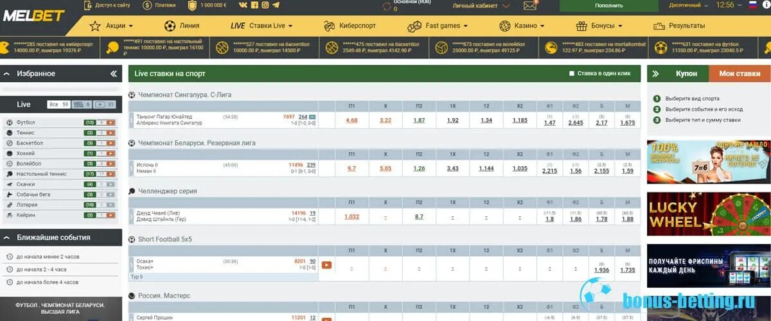Select the Скачки horse icon
This screenshot has height=321, width=771.
click(x=10, y=184)
